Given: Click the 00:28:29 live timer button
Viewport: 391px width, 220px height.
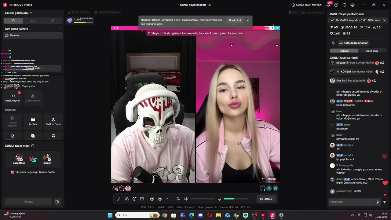Looking at the screenshot, I should coord(266,199).
